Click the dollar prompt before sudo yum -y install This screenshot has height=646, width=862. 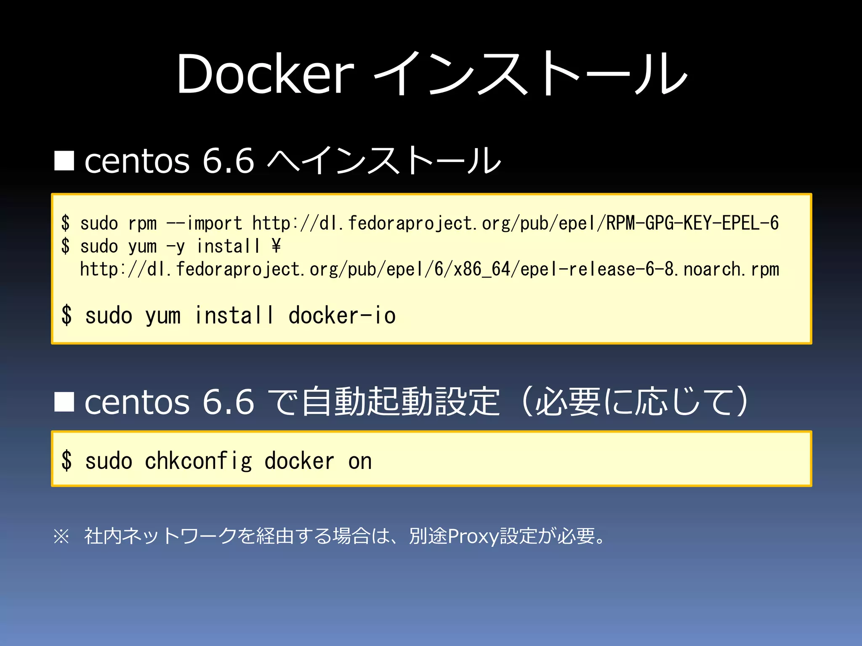pyautogui.click(x=66, y=246)
